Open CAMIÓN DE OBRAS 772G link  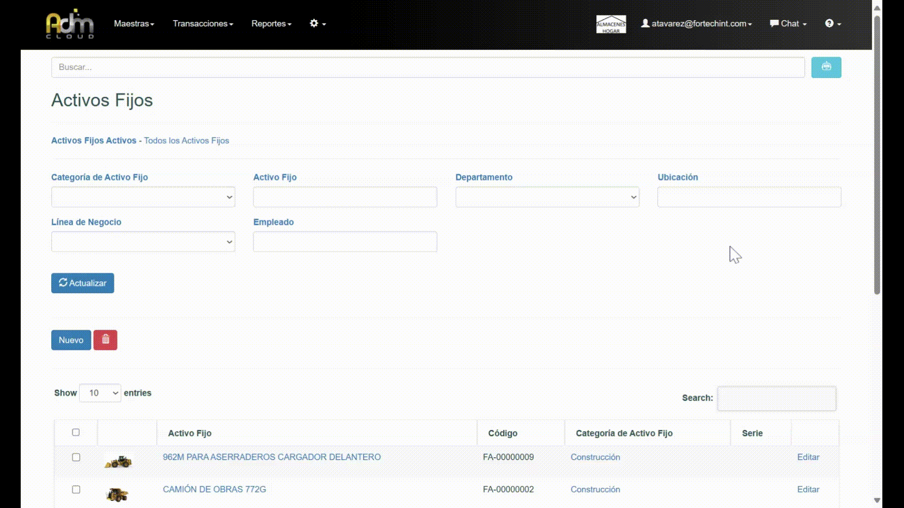214,490
